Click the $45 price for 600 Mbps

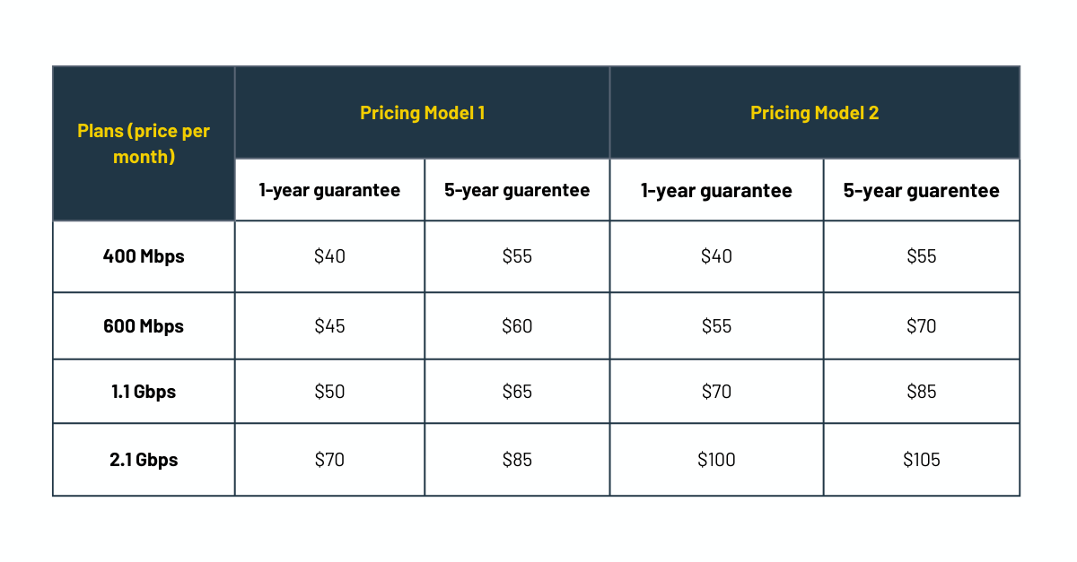pyautogui.click(x=329, y=326)
